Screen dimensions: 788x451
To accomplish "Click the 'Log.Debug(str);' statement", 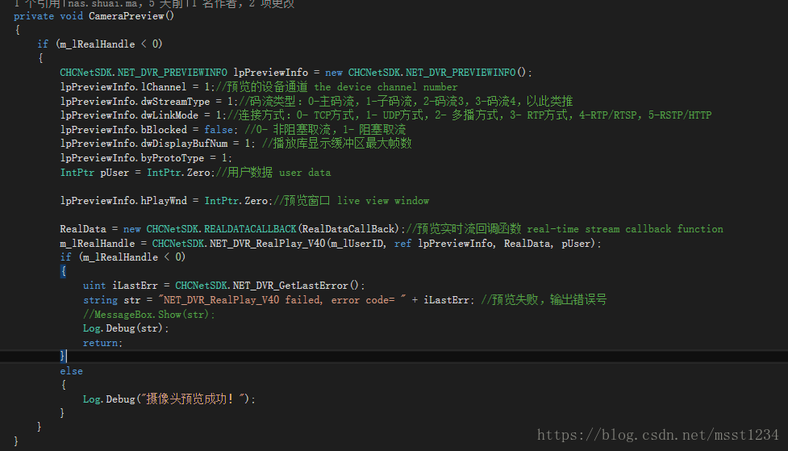I will pos(126,328).
